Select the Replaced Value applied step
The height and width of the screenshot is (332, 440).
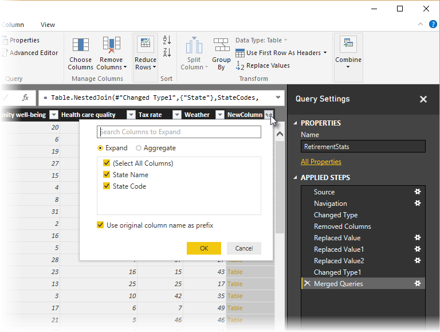click(337, 238)
